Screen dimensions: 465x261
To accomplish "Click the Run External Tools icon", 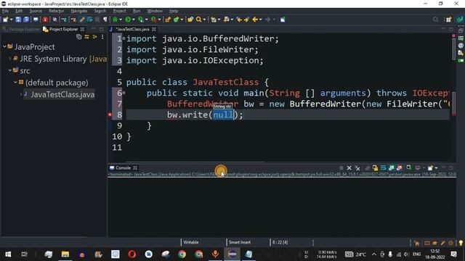I will (x=153, y=20).
